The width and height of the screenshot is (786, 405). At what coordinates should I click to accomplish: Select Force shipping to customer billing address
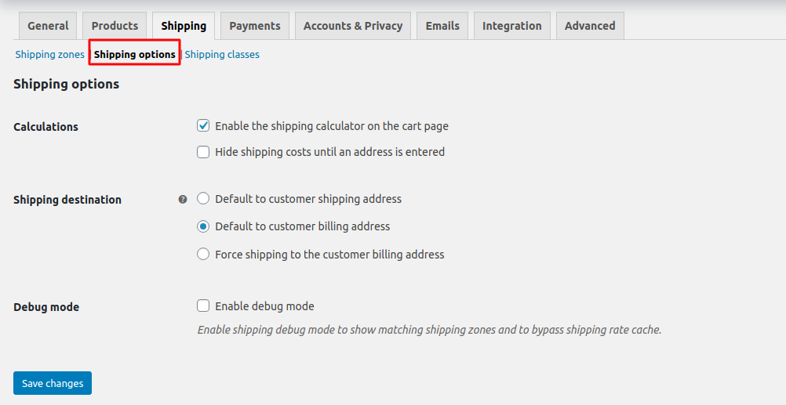point(203,255)
